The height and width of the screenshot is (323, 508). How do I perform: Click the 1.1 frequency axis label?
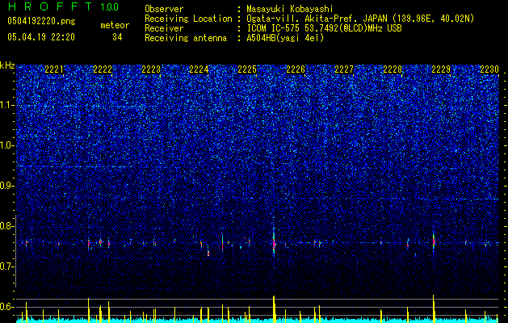[x=7, y=105]
